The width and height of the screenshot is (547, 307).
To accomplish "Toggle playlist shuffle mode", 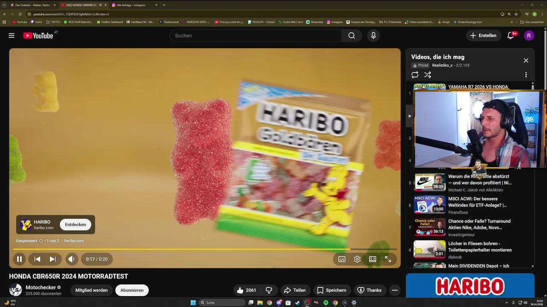I will [x=427, y=75].
